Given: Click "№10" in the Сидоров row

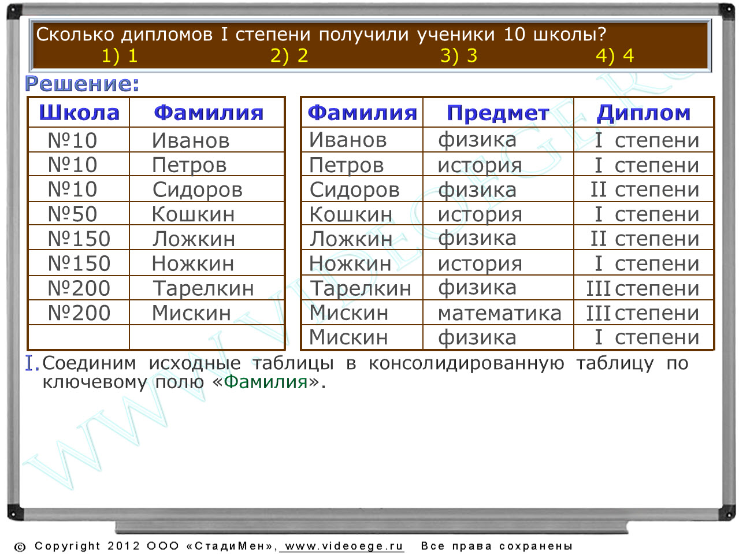Looking at the screenshot, I should pyautogui.click(x=72, y=189).
